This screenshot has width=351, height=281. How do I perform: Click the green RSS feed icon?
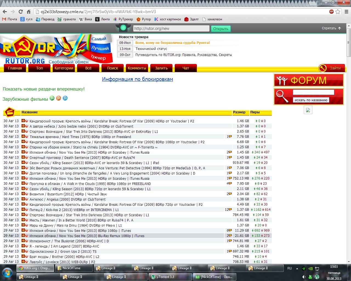tap(52, 98)
